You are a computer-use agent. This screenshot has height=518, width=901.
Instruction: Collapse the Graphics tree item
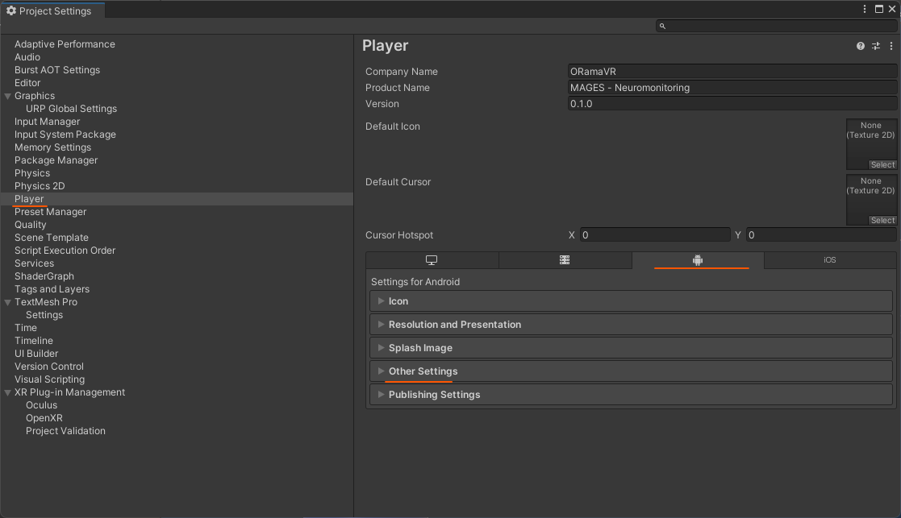7,97
